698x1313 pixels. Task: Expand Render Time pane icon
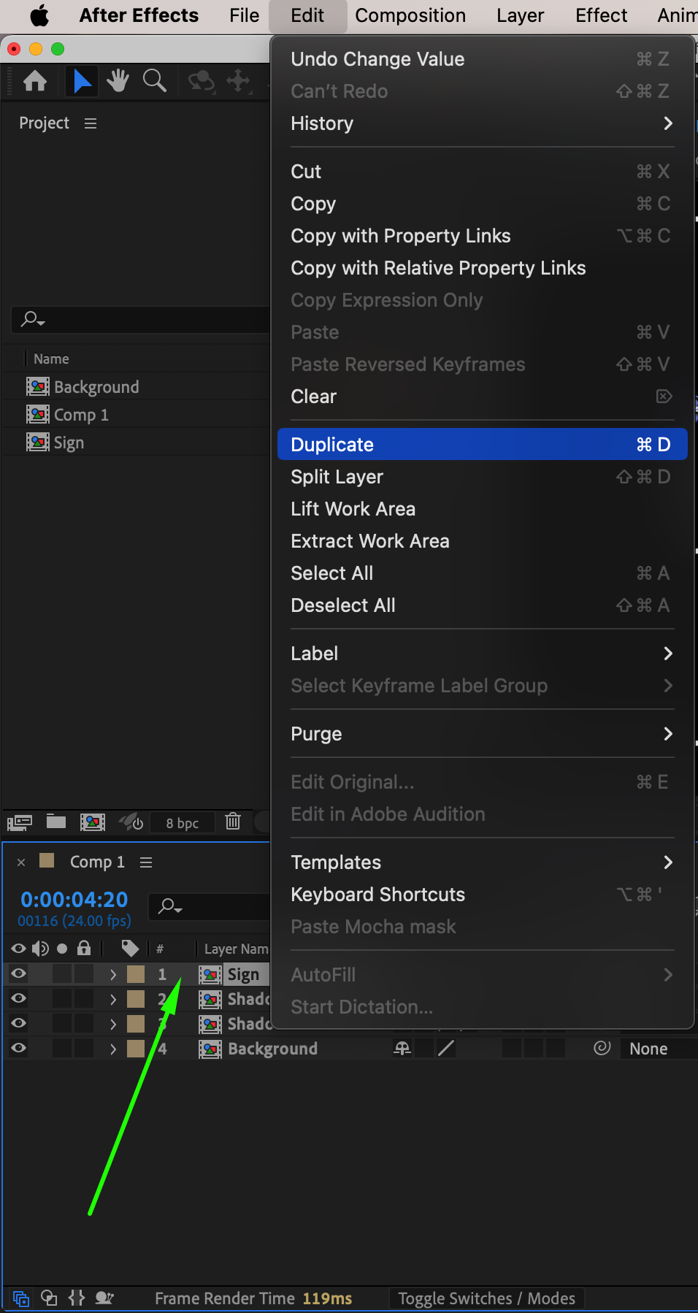(104, 1298)
